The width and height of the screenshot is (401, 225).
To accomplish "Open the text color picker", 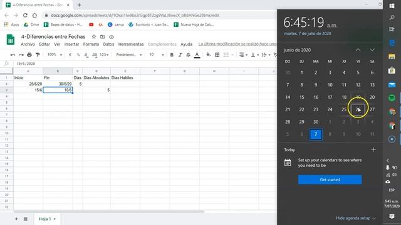I will (197, 55).
